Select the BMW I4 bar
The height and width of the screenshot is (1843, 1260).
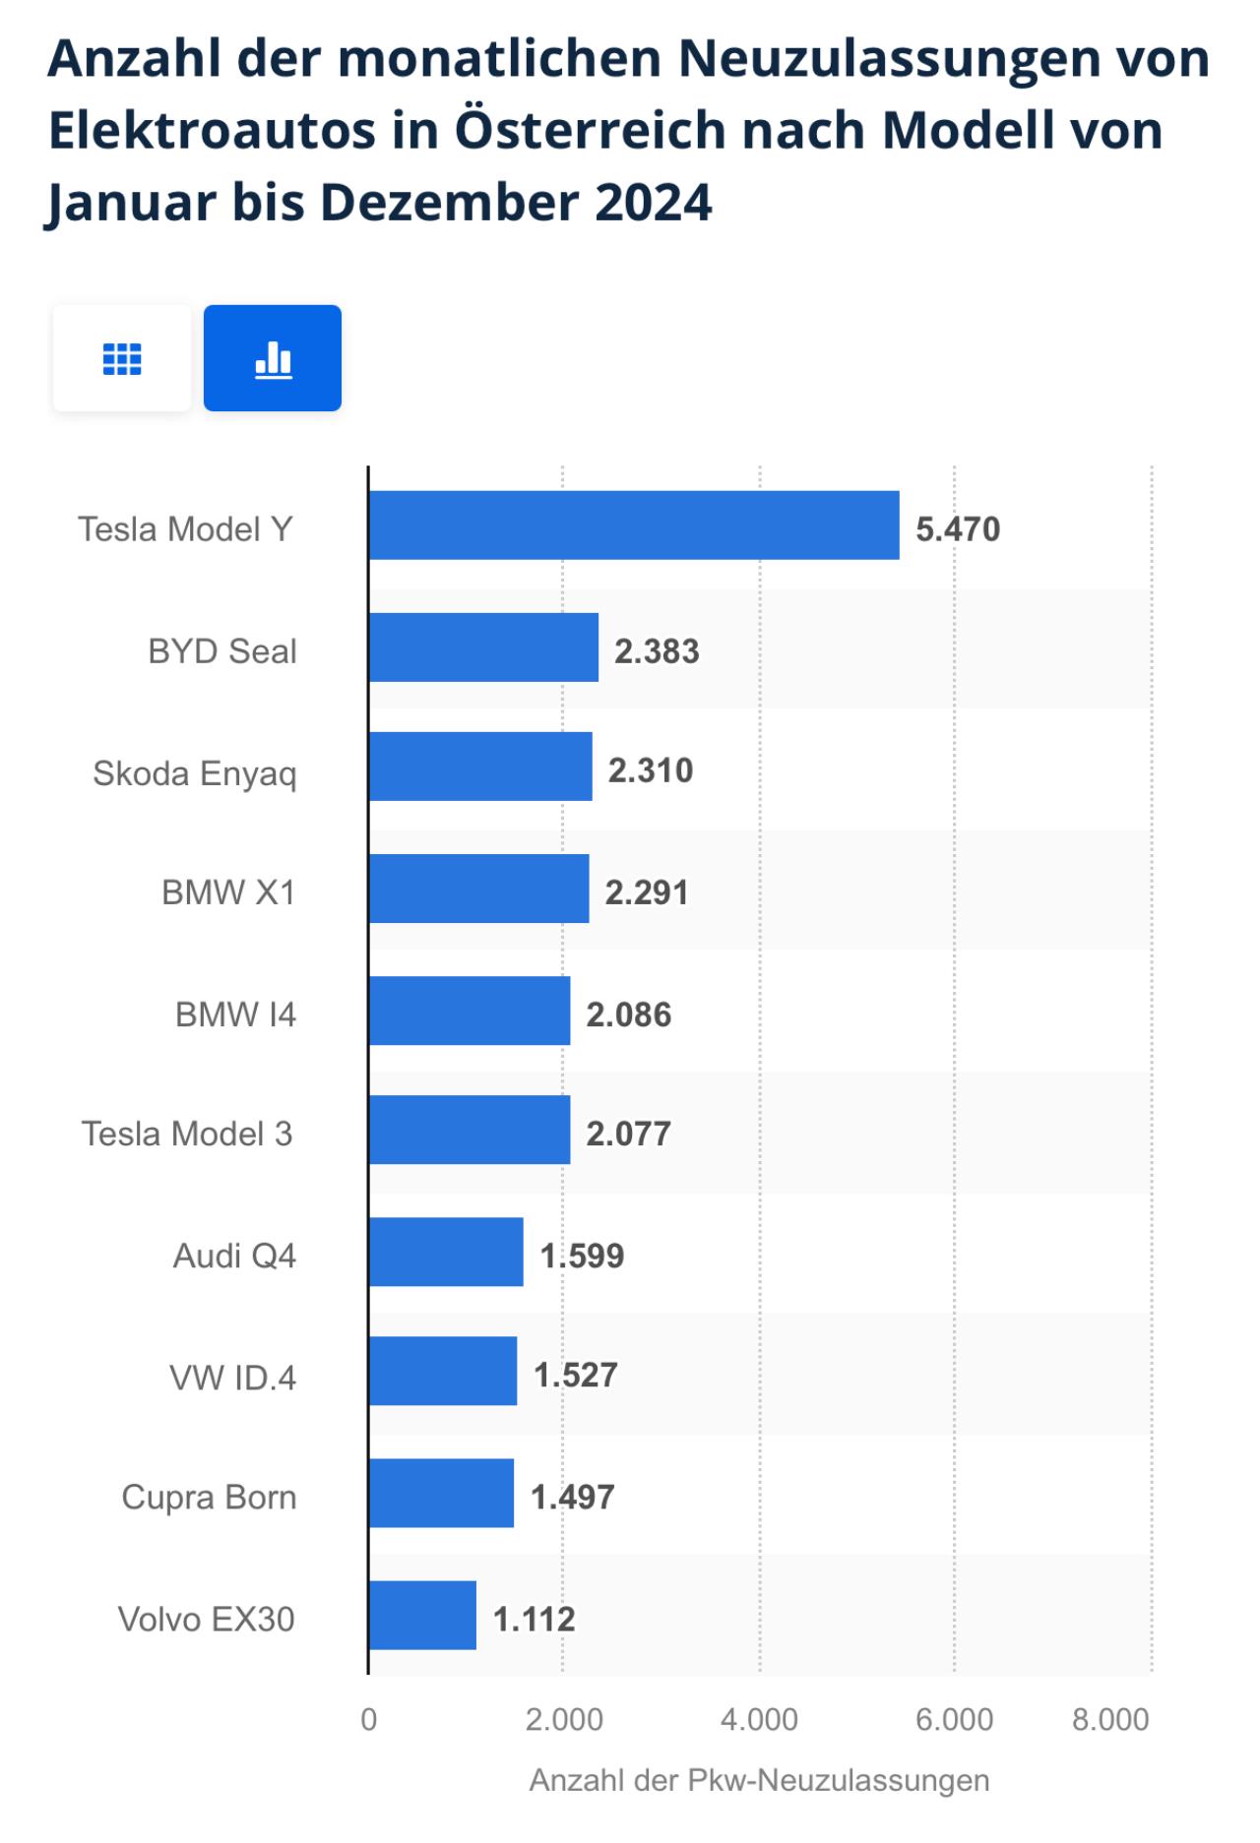point(470,1011)
